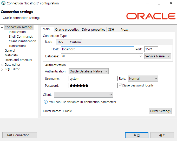Click into the Port field
Viewport: 177px width, 141px height.
[151, 49]
